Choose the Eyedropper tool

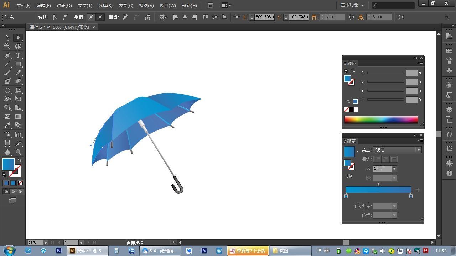pos(7,125)
